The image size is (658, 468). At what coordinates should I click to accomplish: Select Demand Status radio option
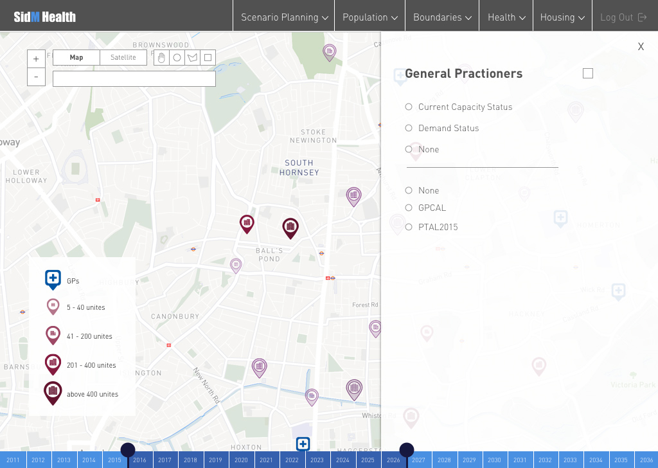(x=409, y=128)
